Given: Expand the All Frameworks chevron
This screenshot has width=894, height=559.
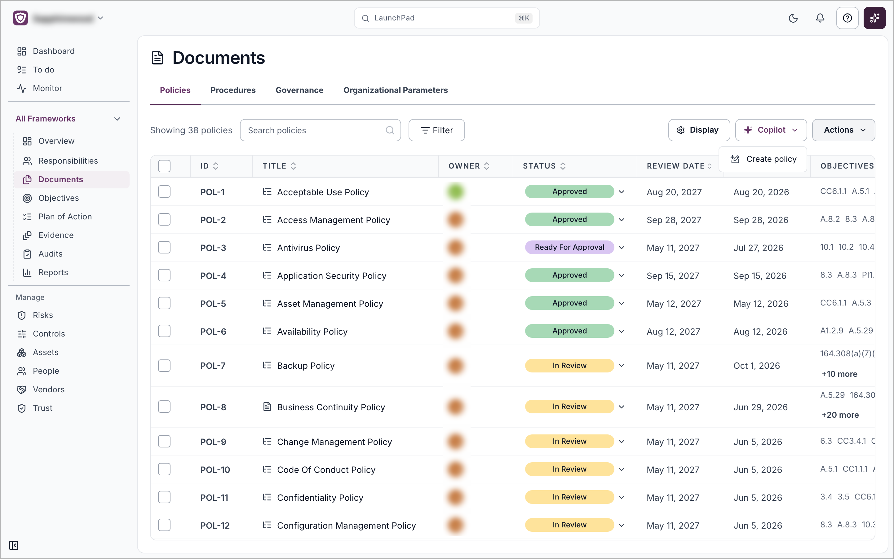Looking at the screenshot, I should pyautogui.click(x=117, y=119).
